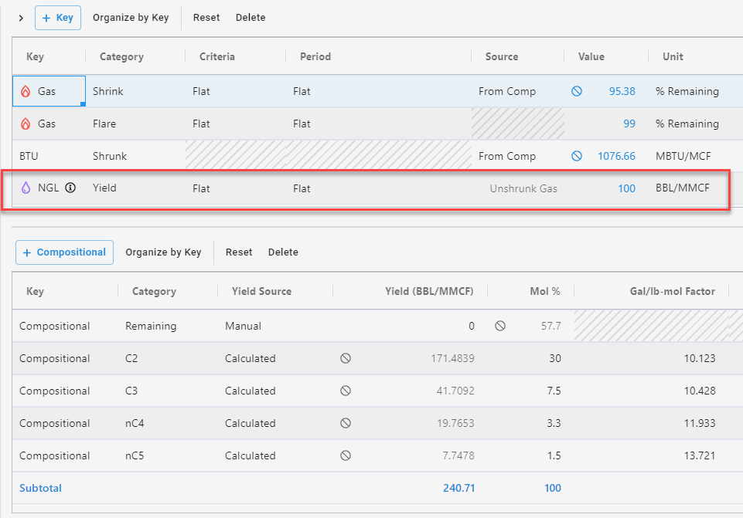Select the C3 Mol % cell 7.5

click(552, 391)
